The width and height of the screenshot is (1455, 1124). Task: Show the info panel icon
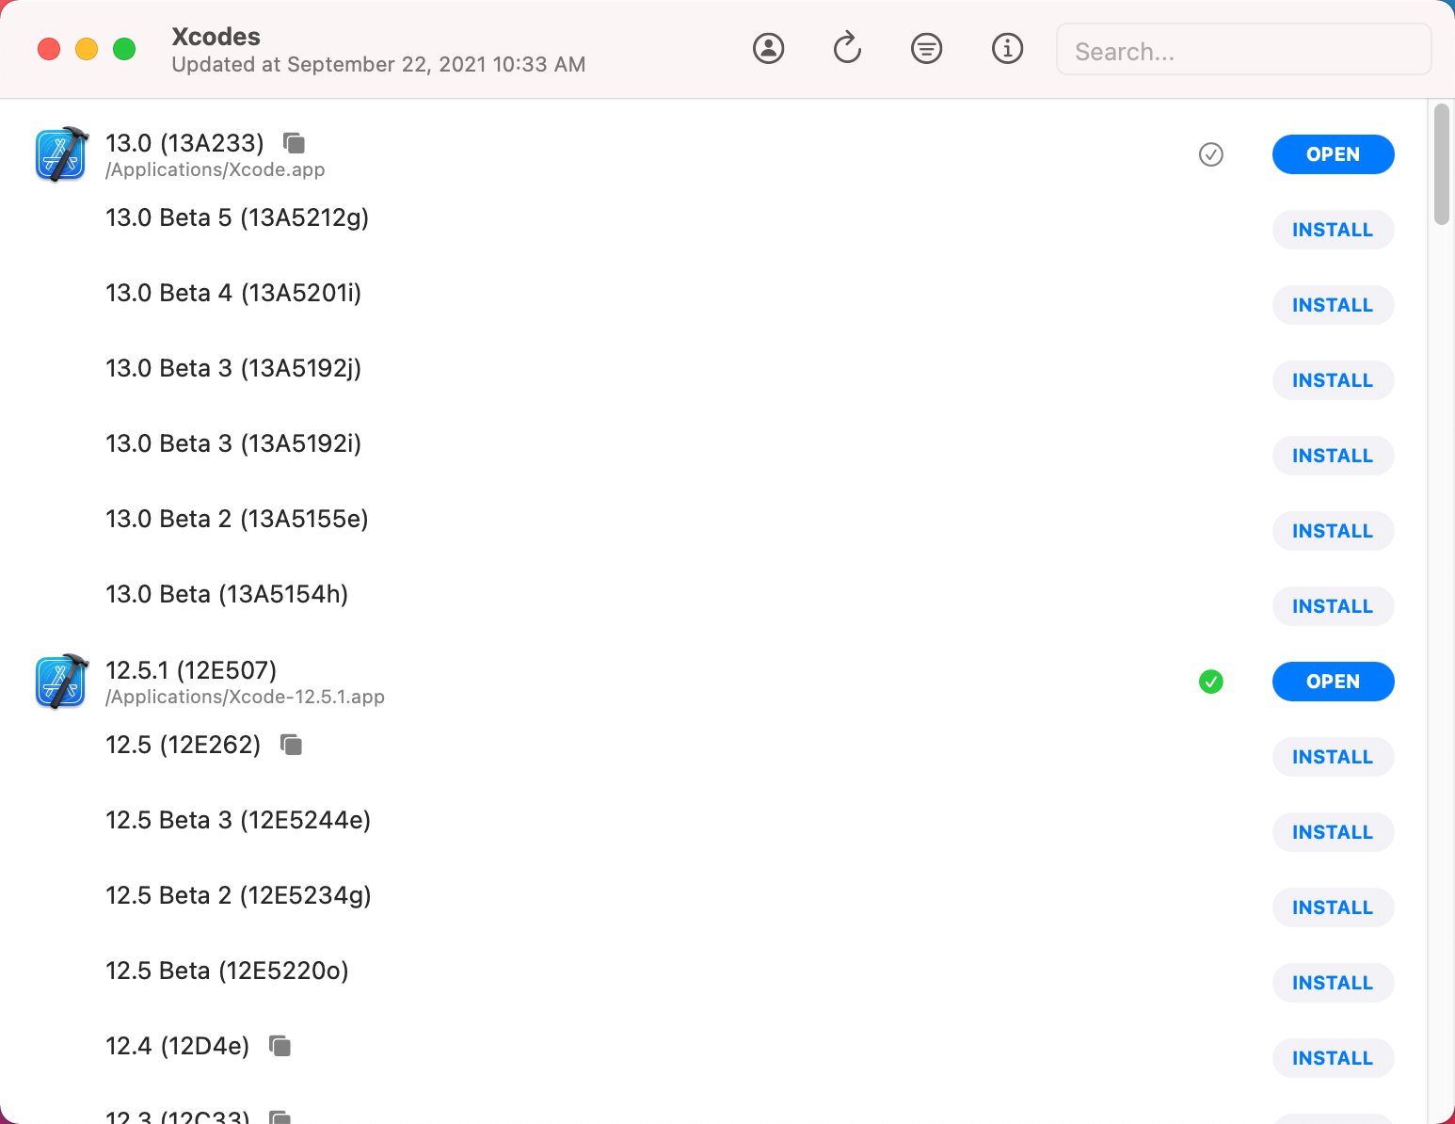(x=1007, y=48)
